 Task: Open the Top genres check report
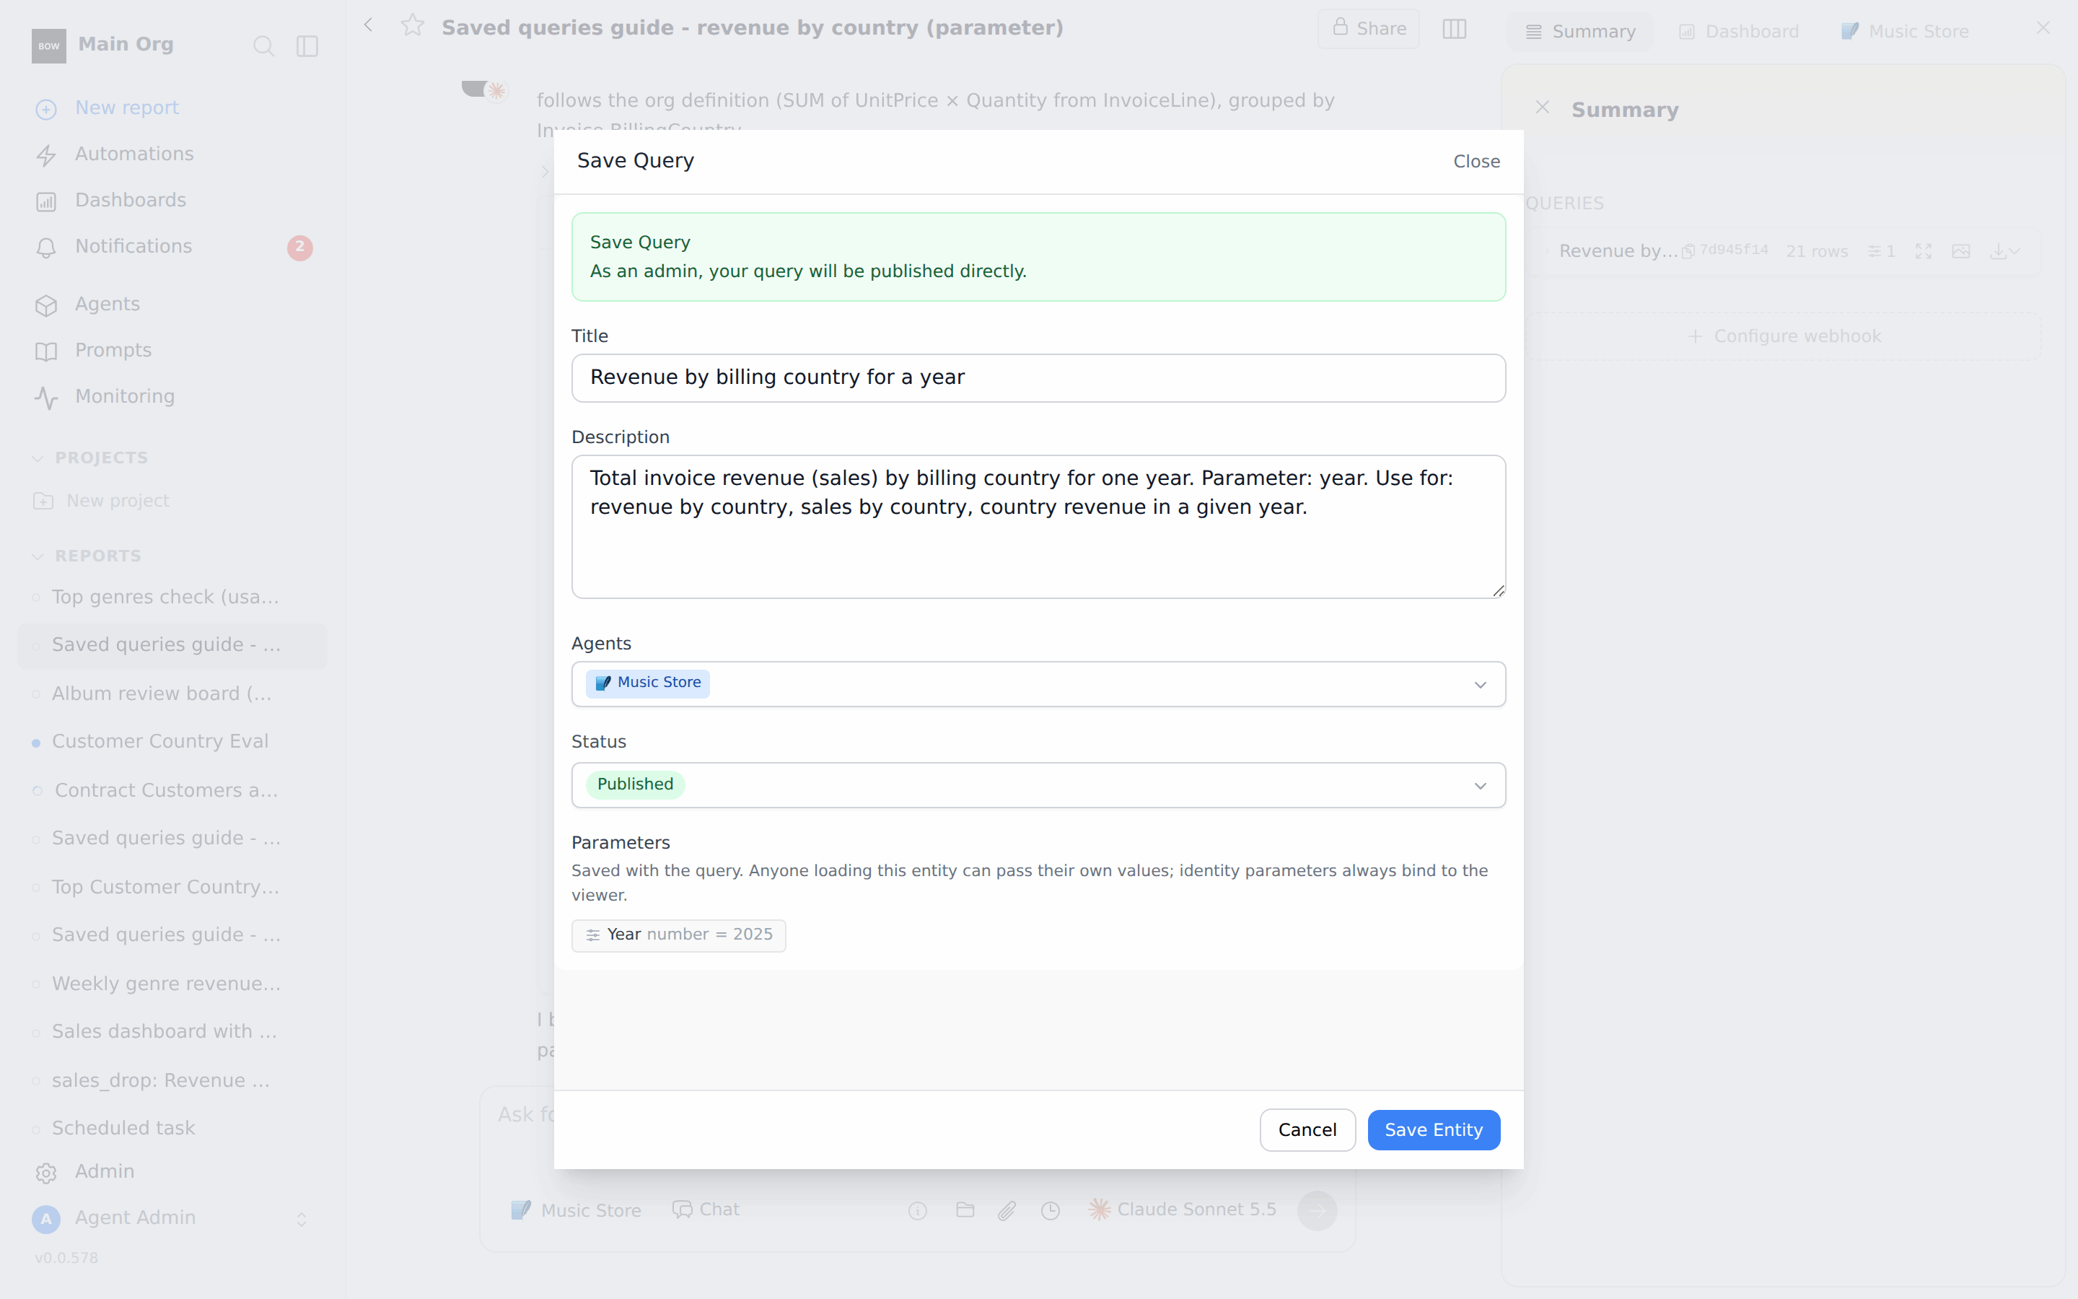(x=165, y=597)
